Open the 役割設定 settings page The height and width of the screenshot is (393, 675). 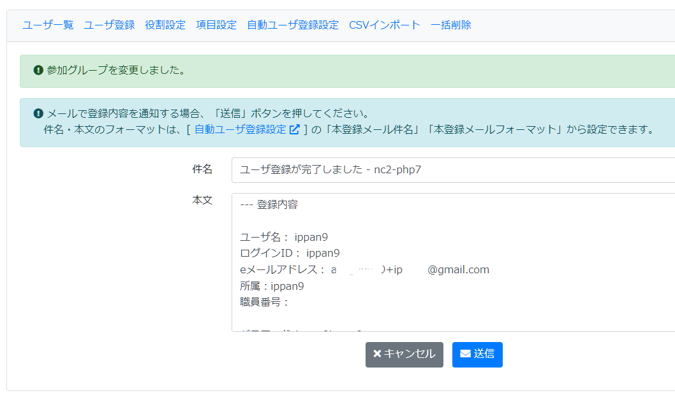click(x=164, y=25)
